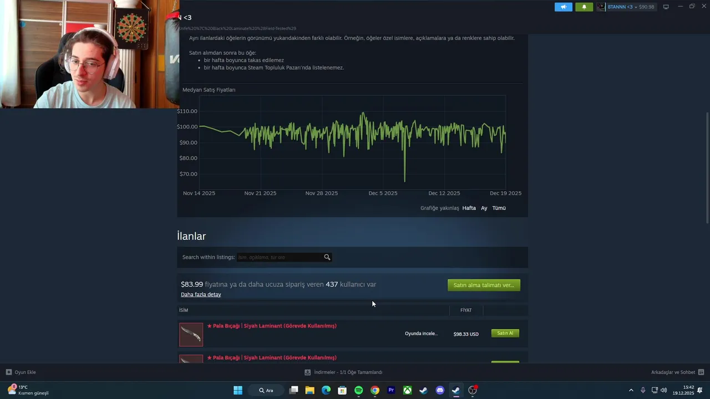Screen dimensions: 710x399
Task: Open Discord from taskbar
Action: click(440, 390)
